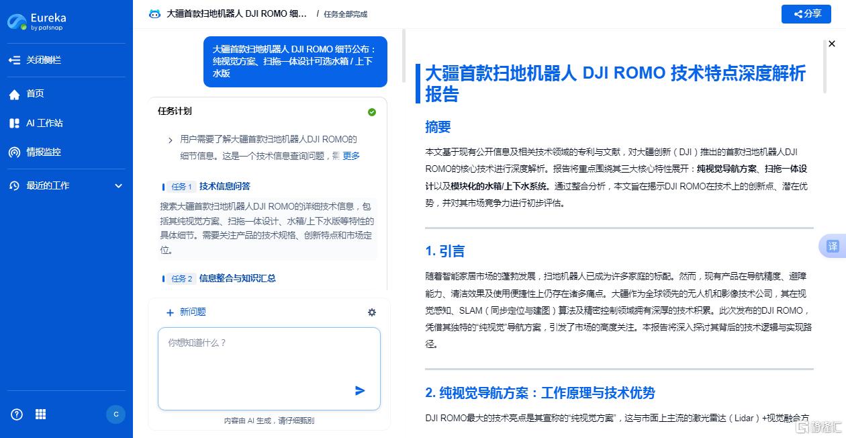Click the 任务计划 green completion check
Screen dimensions: 846x438
372,112
